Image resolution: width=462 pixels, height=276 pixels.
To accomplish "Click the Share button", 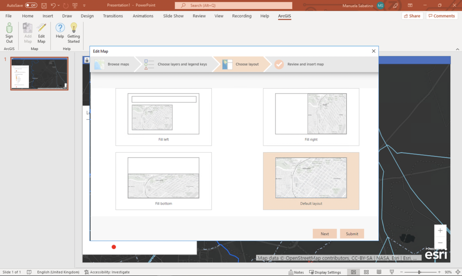I will (412, 16).
